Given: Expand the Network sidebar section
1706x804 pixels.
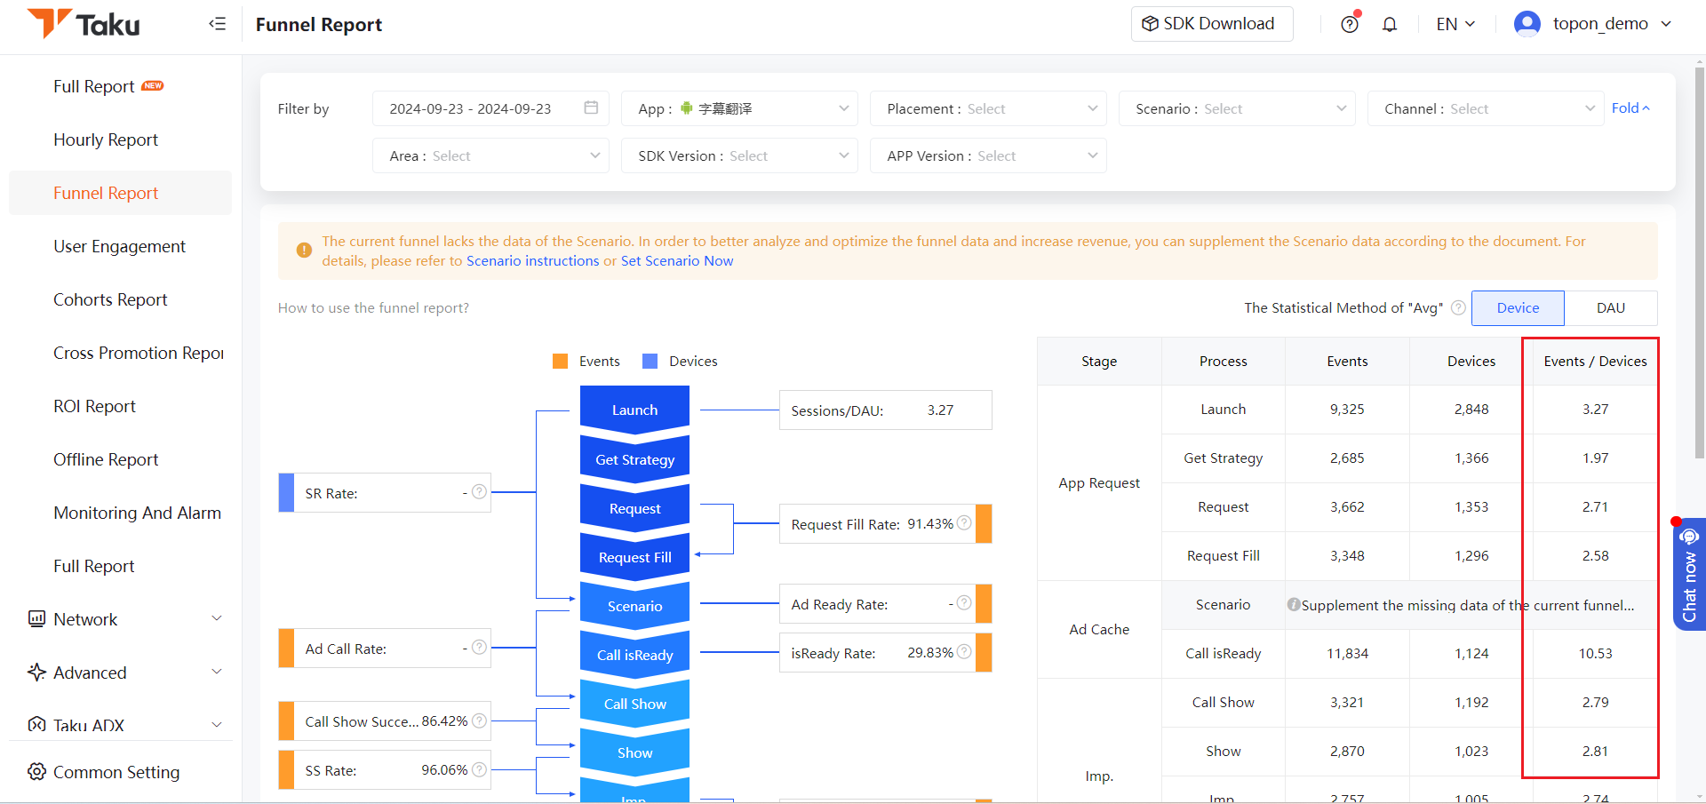Looking at the screenshot, I should [124, 619].
